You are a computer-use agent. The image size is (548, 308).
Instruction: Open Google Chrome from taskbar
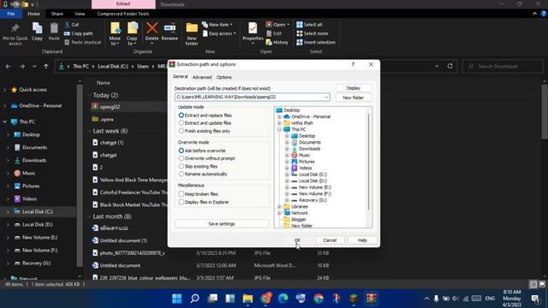pyautogui.click(x=319, y=299)
